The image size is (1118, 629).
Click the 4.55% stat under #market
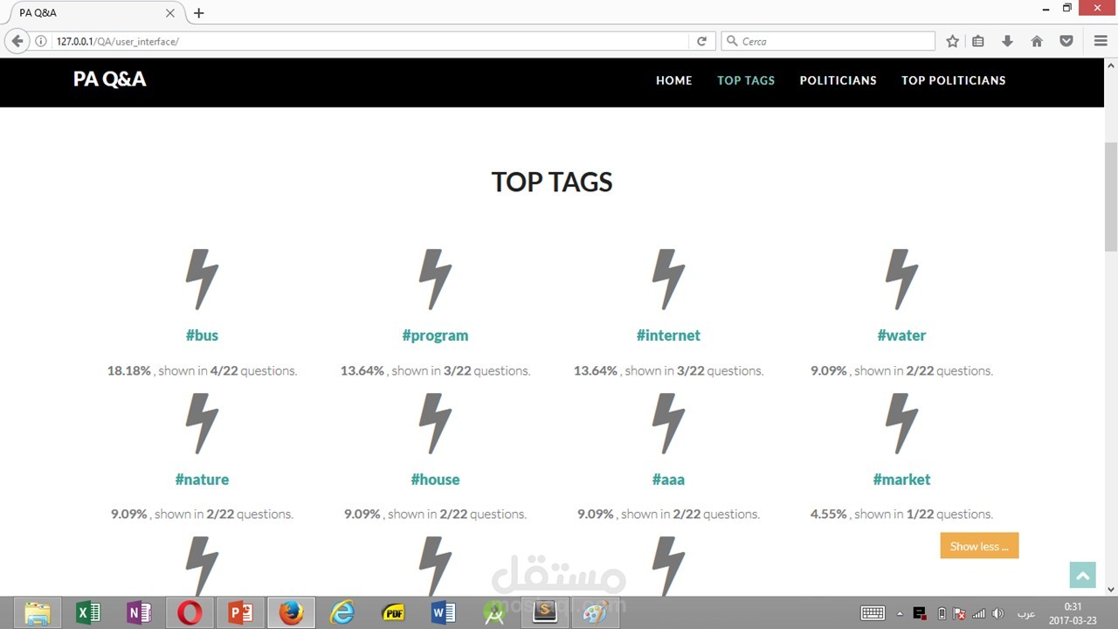(x=829, y=514)
